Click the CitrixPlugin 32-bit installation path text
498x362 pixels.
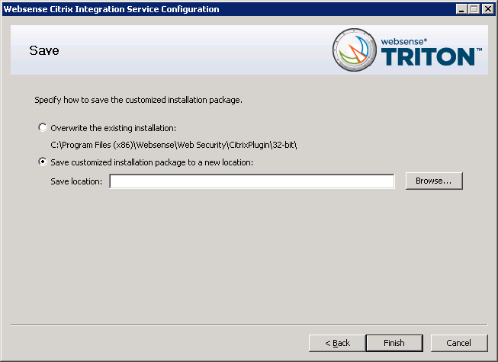pyautogui.click(x=173, y=145)
